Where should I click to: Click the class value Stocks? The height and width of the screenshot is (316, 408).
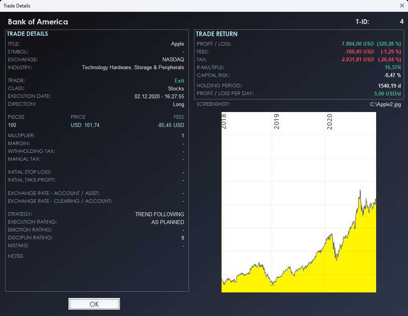click(x=176, y=88)
